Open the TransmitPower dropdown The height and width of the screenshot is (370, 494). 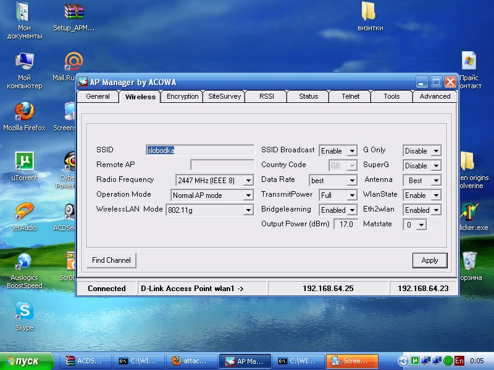(351, 195)
